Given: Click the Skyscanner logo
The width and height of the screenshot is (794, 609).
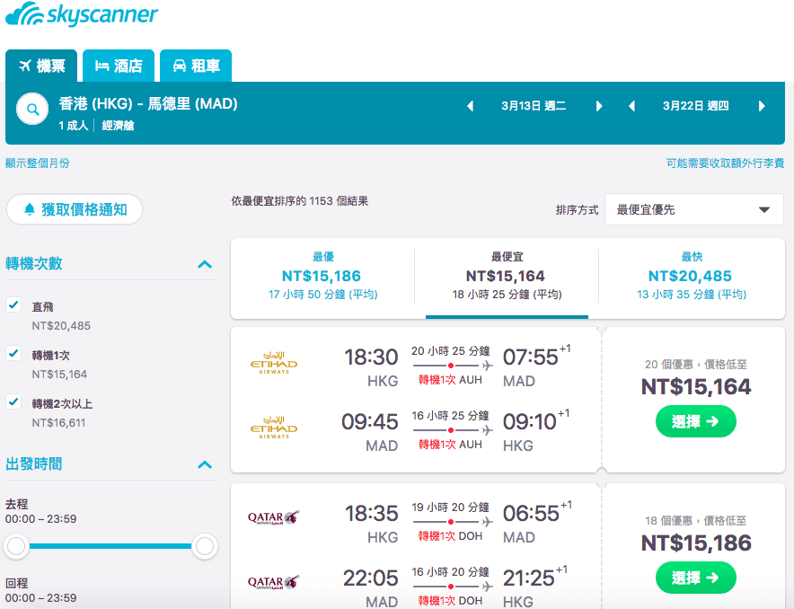Looking at the screenshot, I should click(81, 14).
